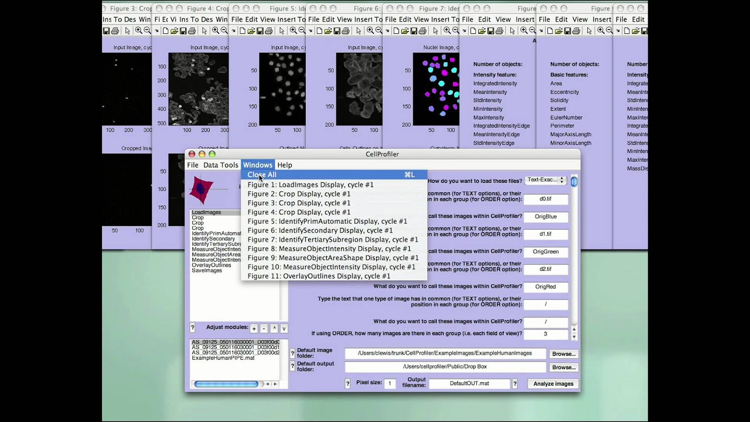The image size is (750, 422).
Task: Select the arrow pointer tool in Figure 7
Action: tap(435, 30)
